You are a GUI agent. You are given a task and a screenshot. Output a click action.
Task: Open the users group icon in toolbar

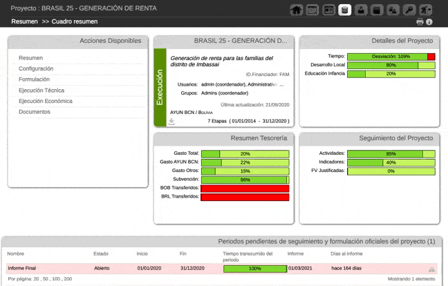(393, 10)
